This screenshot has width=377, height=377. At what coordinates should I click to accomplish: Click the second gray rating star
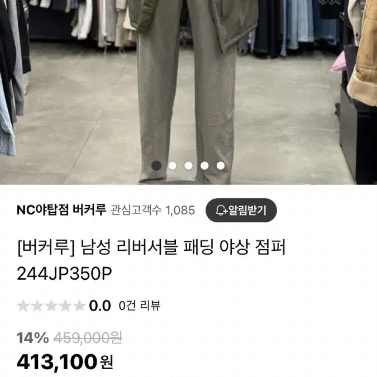(37, 306)
